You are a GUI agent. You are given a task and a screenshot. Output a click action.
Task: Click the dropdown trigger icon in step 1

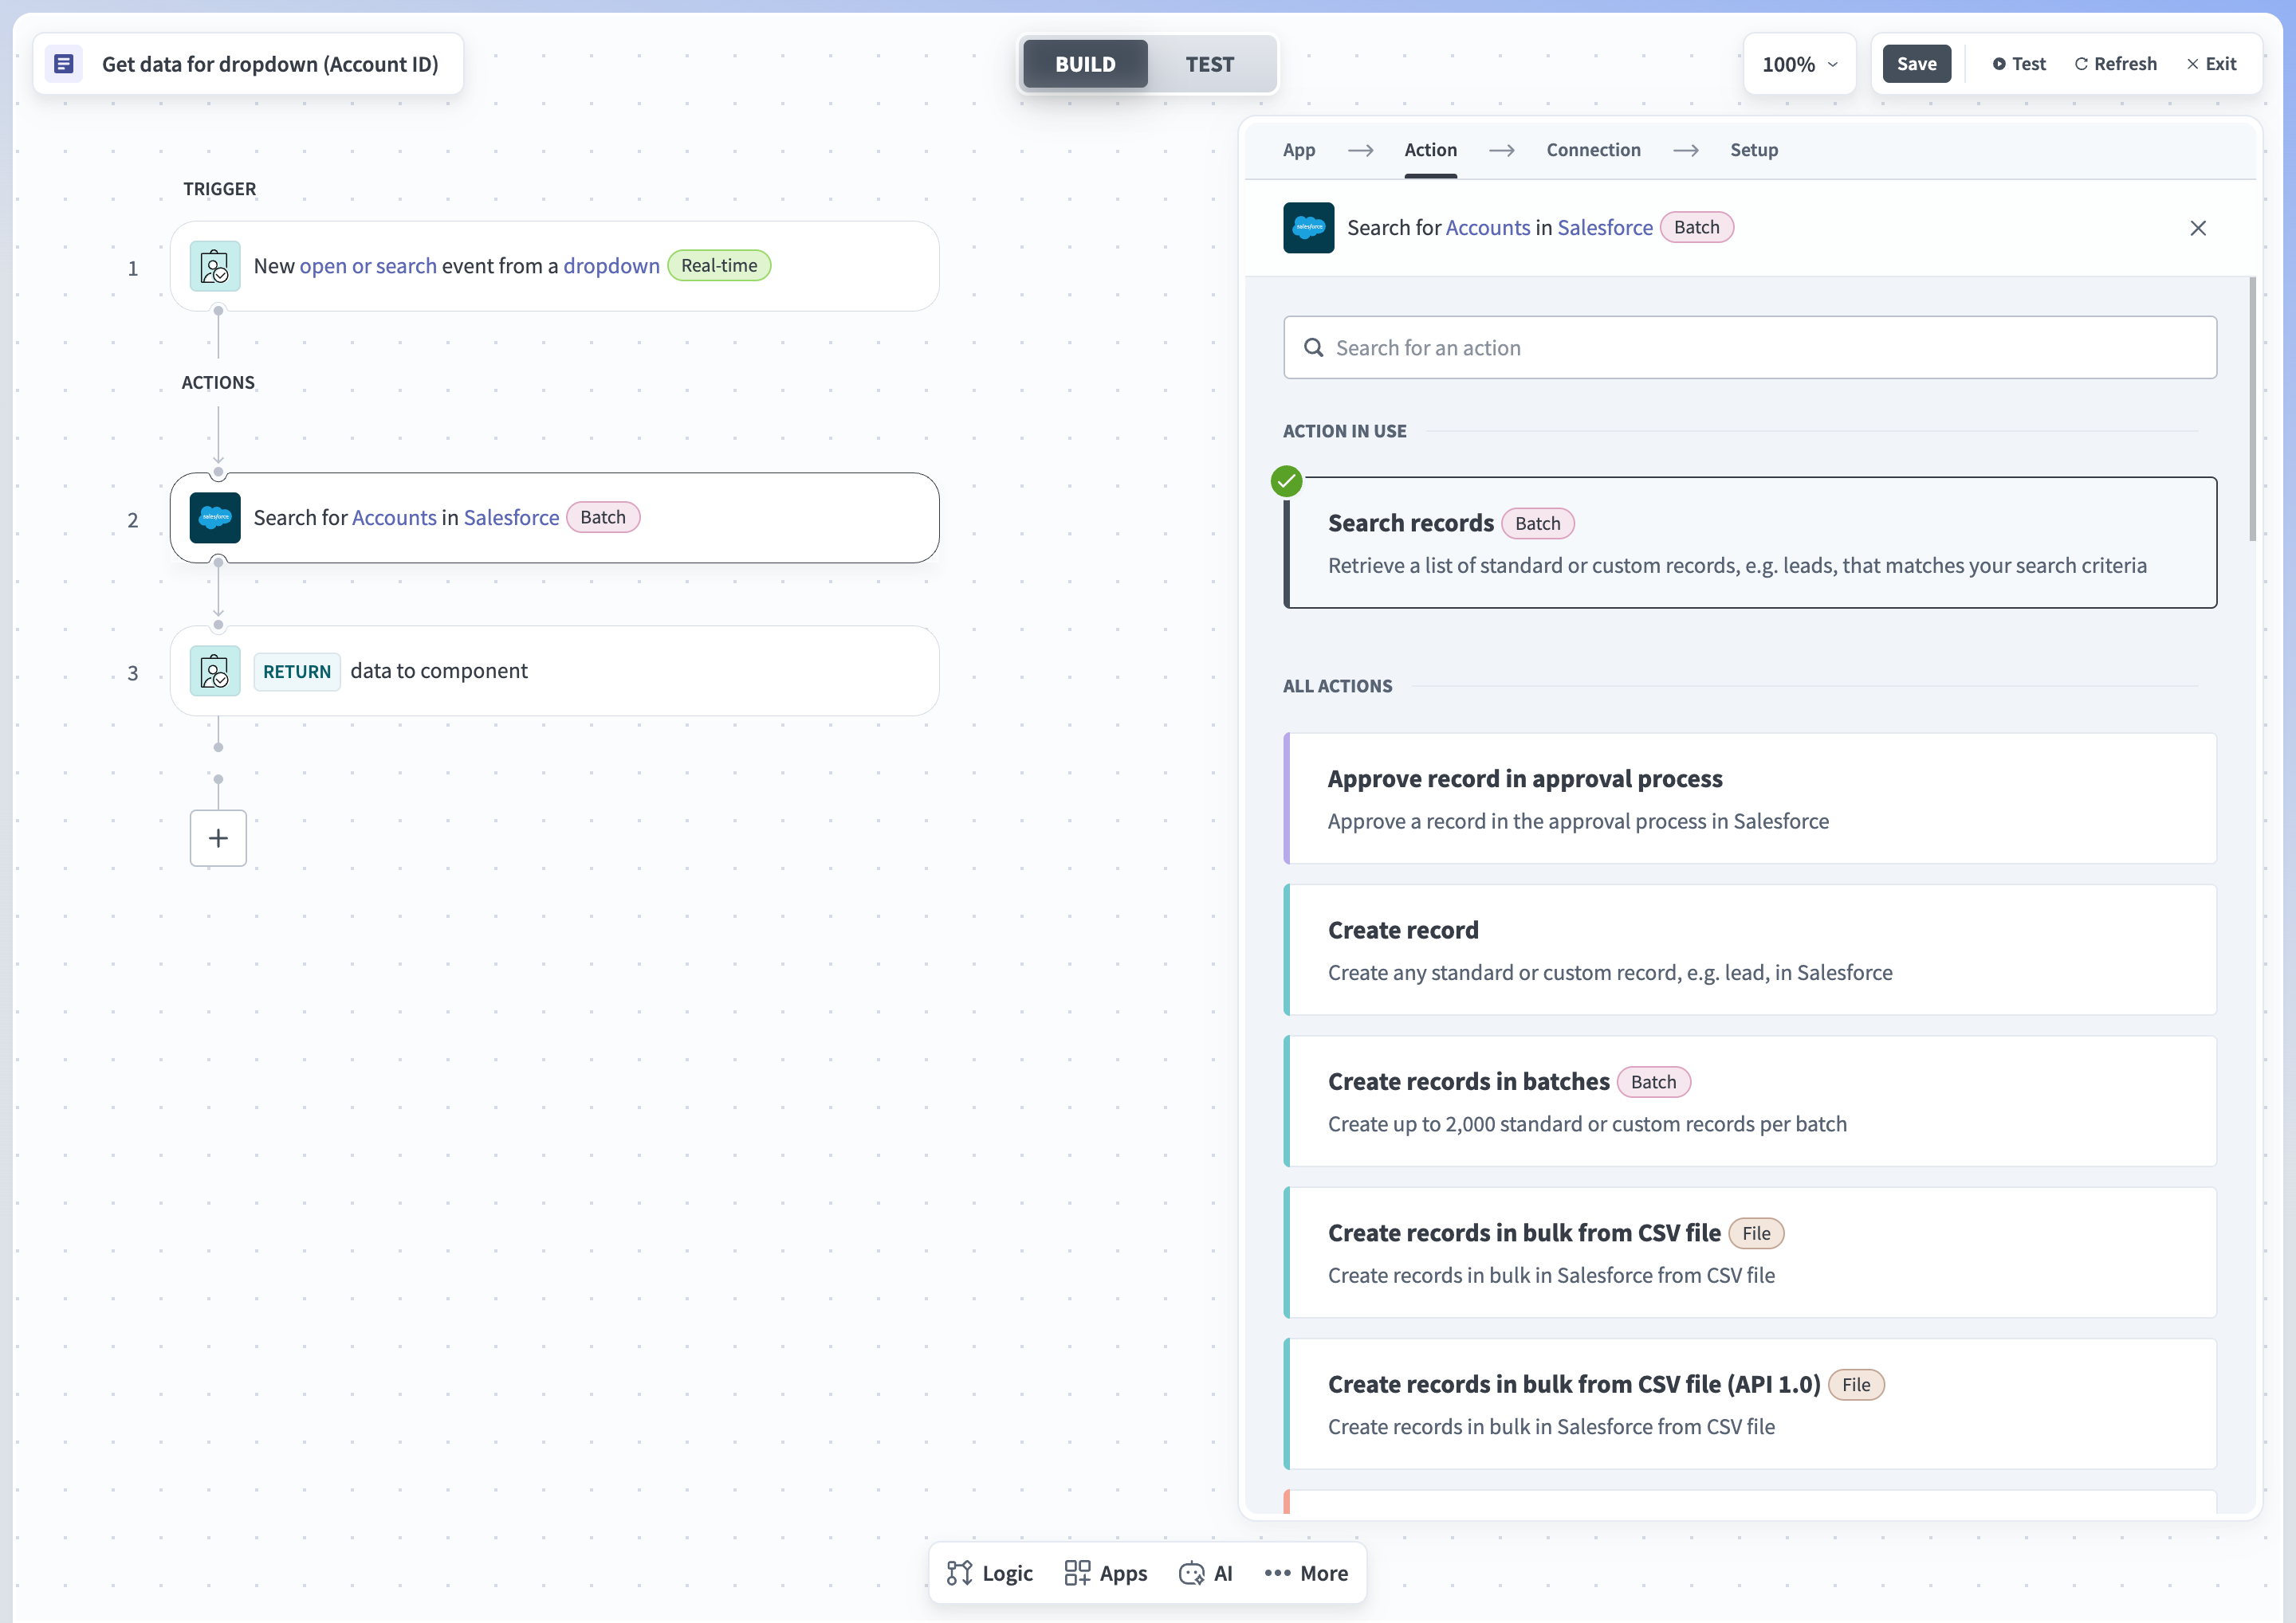[215, 266]
